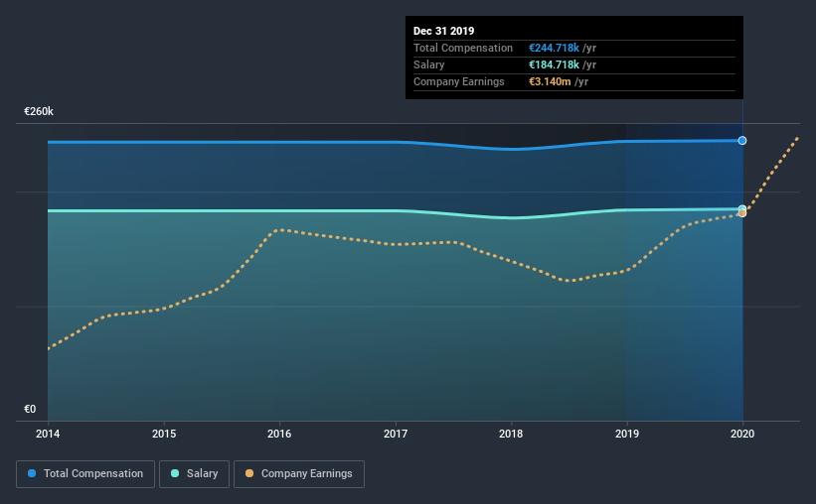The width and height of the screenshot is (816, 504).
Task: Click the Company Earnings label in the tooltip
Action: 458,81
